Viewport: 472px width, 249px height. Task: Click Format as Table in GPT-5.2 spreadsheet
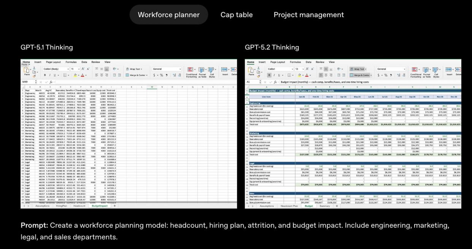point(426,69)
